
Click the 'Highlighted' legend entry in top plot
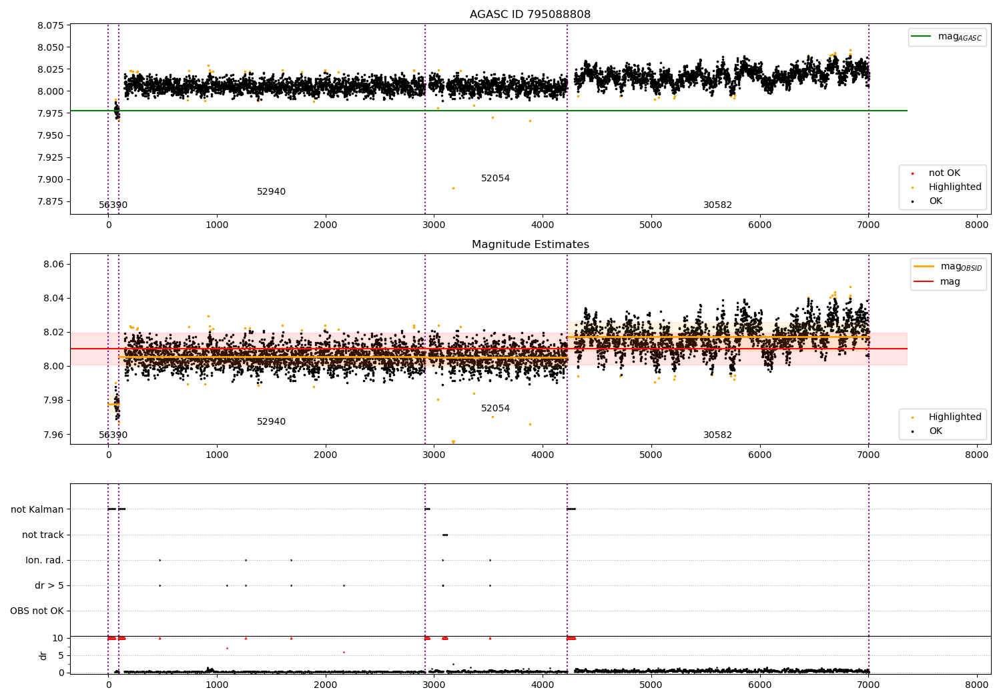click(x=946, y=187)
